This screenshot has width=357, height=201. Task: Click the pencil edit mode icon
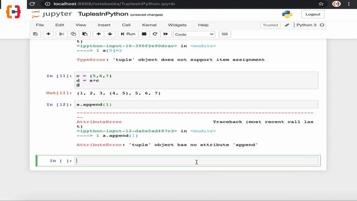pyautogui.click(x=287, y=25)
